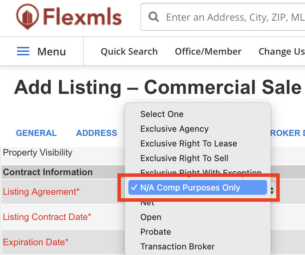The image size is (305, 255).
Task: Select Exclusive Right To Lease option
Action: [x=189, y=144]
